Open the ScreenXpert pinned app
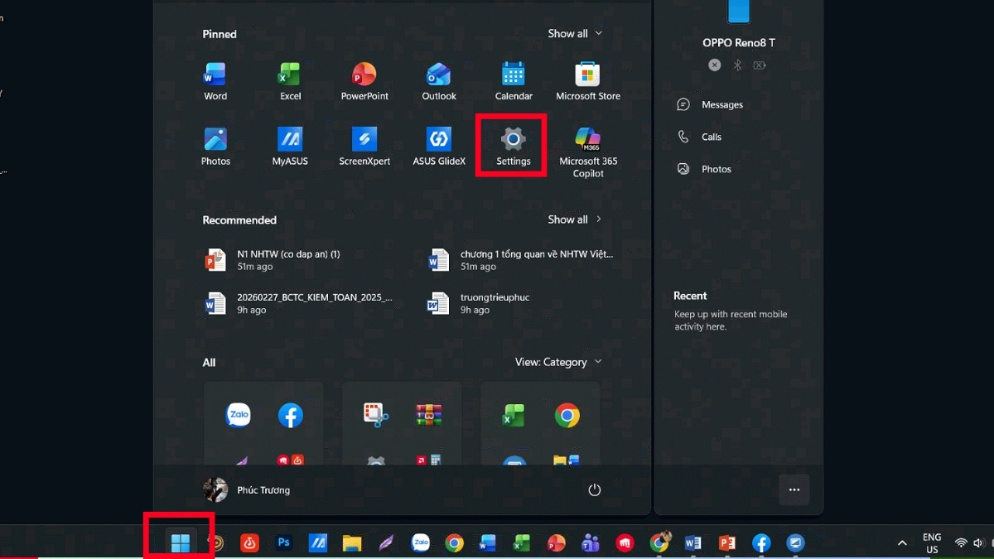This screenshot has width=994, height=559. pyautogui.click(x=364, y=146)
